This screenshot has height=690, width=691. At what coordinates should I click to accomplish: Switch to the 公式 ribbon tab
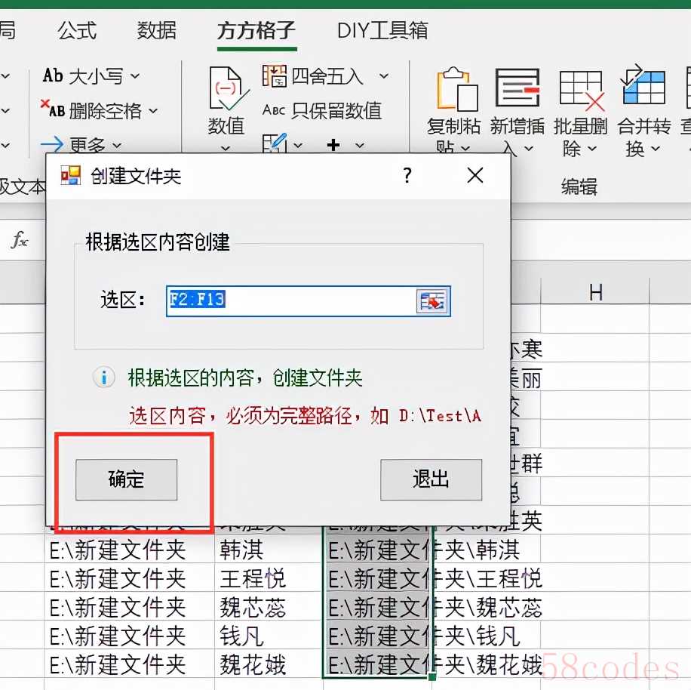pos(77,30)
